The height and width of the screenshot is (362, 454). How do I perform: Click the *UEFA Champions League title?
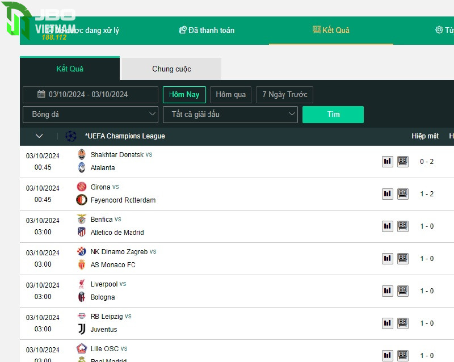(125, 136)
